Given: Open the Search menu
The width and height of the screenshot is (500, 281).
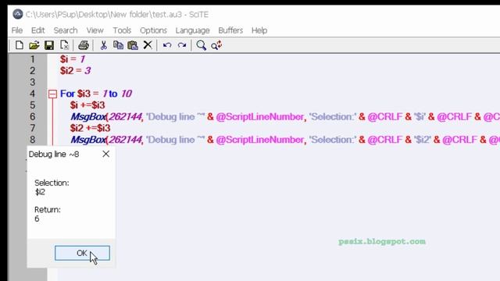Looking at the screenshot, I should [66, 30].
